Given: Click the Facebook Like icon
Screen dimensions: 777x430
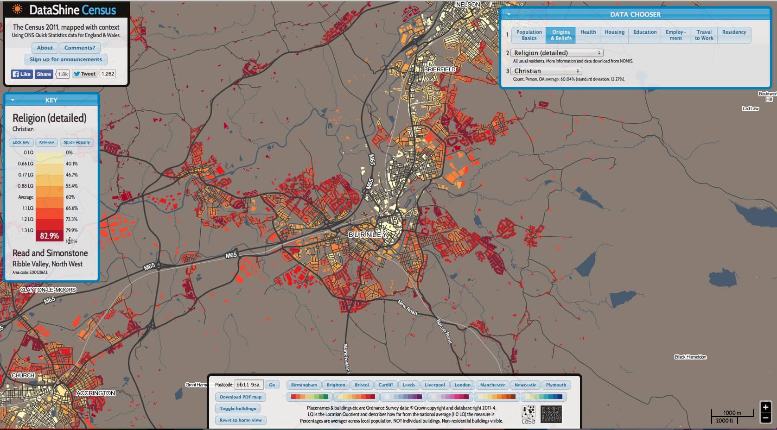Looking at the screenshot, I should (x=21, y=74).
